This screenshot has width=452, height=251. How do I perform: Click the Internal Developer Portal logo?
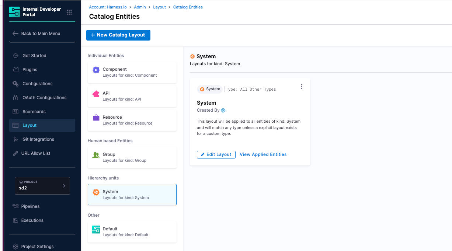15,12
